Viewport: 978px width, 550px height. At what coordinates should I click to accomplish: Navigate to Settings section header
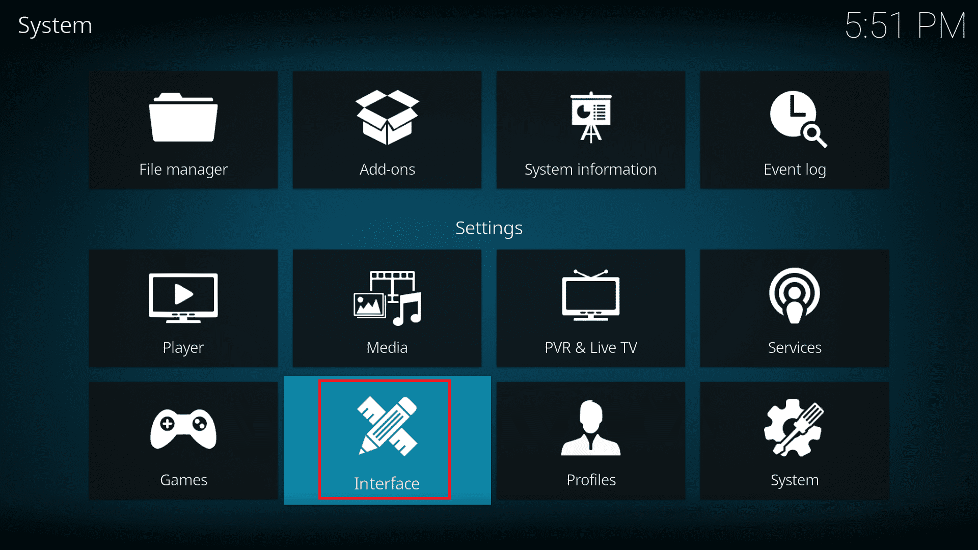[x=488, y=227]
